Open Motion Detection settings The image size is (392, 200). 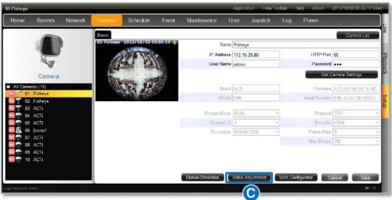click(202, 178)
